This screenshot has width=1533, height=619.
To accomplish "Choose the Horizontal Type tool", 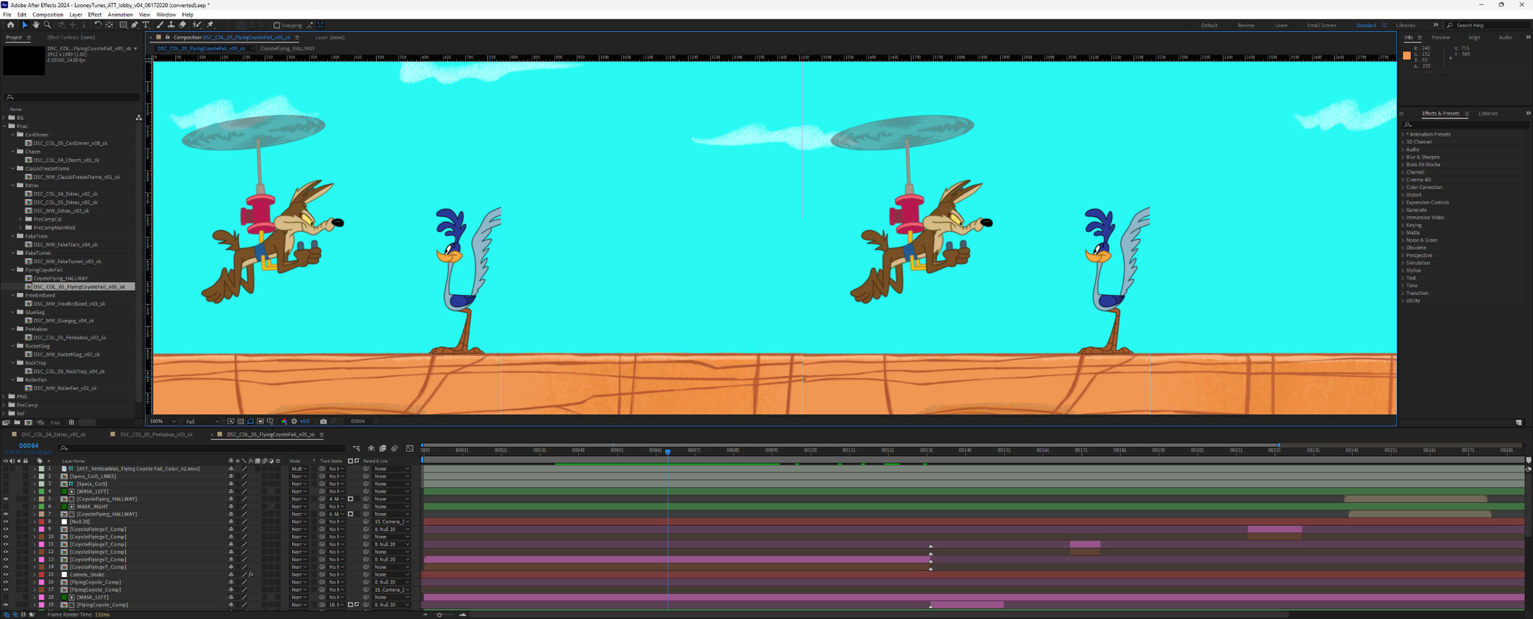I will coord(146,25).
